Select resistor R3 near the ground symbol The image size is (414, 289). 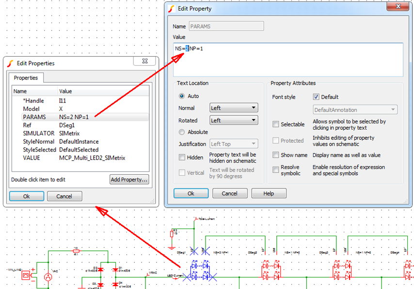point(172,234)
